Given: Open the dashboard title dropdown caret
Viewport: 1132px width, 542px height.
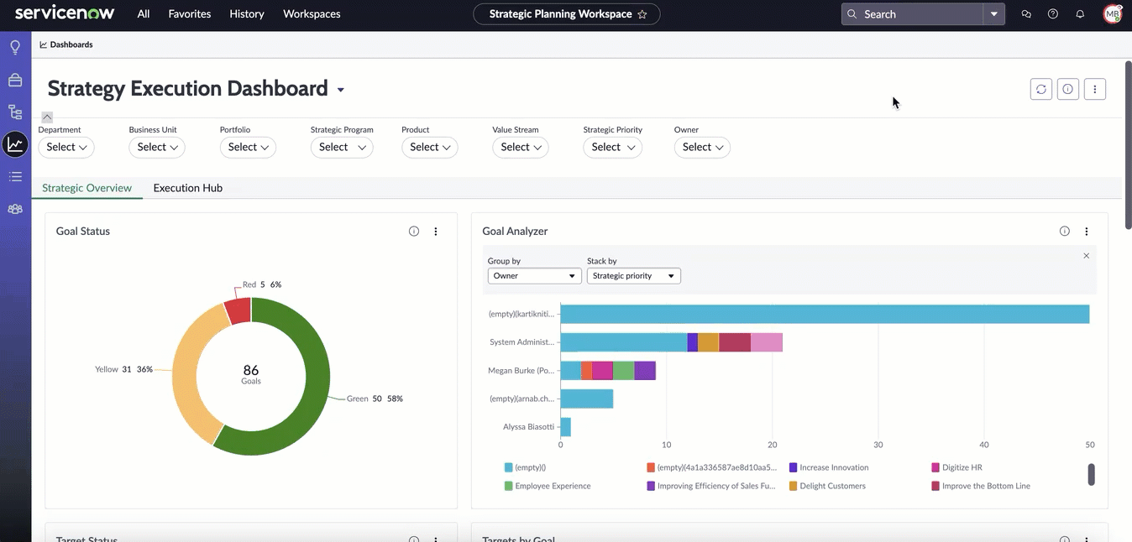Looking at the screenshot, I should [x=340, y=91].
